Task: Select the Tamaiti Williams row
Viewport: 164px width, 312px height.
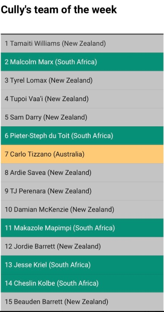Action: [x=82, y=44]
